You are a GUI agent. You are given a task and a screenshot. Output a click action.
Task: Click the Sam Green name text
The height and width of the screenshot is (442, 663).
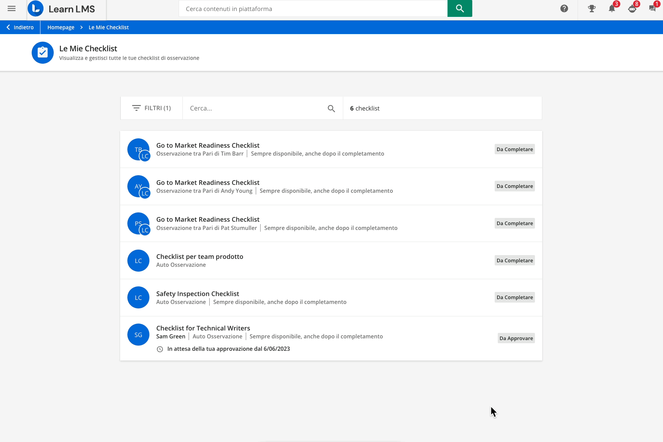[x=171, y=336]
